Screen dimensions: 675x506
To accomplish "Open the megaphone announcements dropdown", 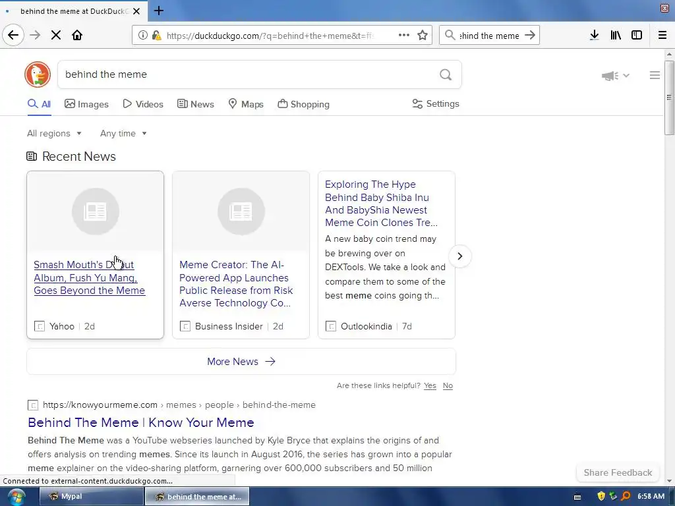I will pyautogui.click(x=616, y=76).
